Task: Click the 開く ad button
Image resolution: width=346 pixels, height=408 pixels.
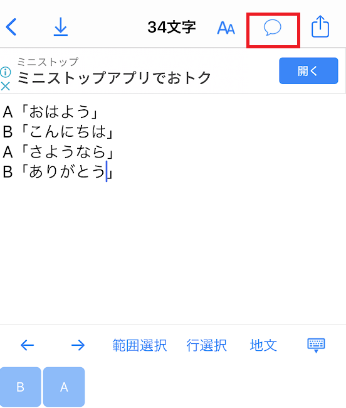Action: click(x=308, y=71)
